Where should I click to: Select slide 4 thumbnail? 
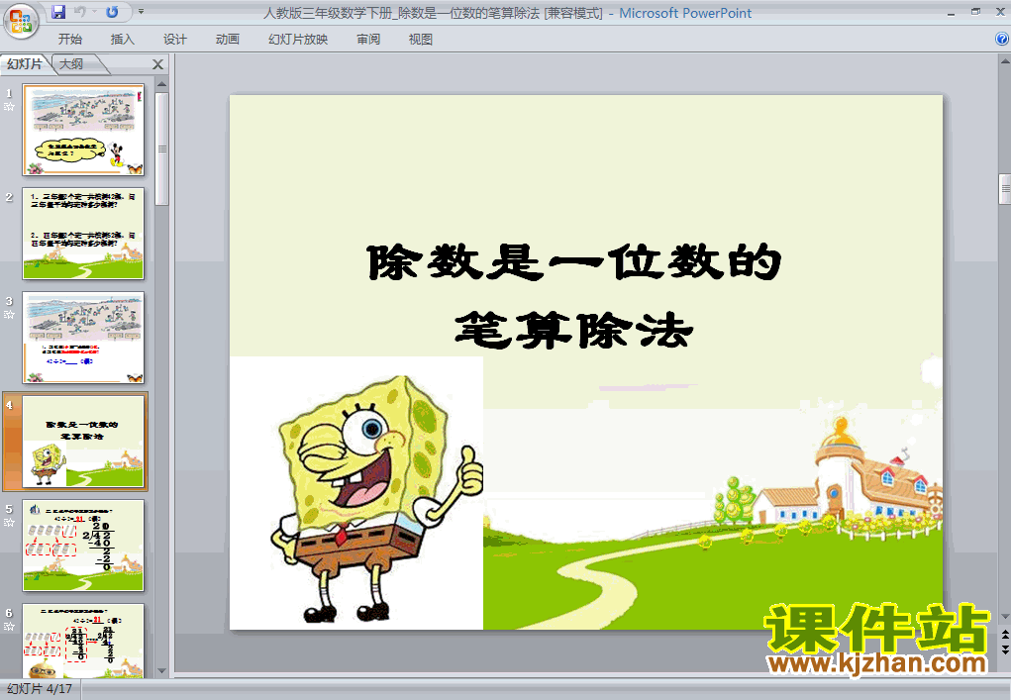(83, 442)
